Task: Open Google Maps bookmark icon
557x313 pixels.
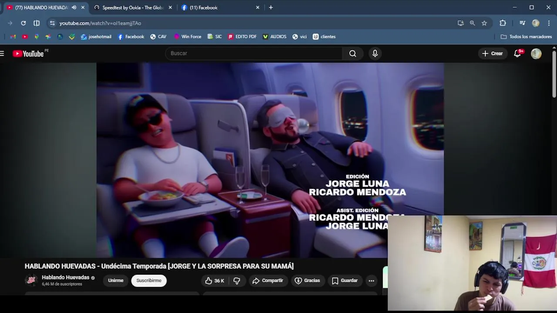Action: pos(37,37)
